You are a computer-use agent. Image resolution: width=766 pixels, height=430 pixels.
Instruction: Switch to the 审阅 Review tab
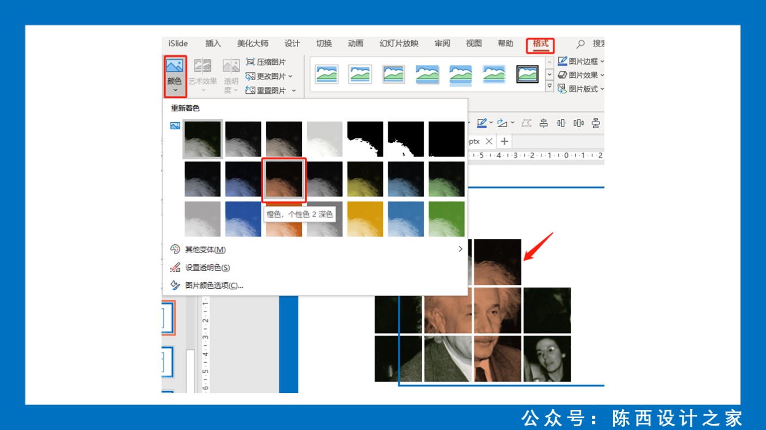(442, 43)
